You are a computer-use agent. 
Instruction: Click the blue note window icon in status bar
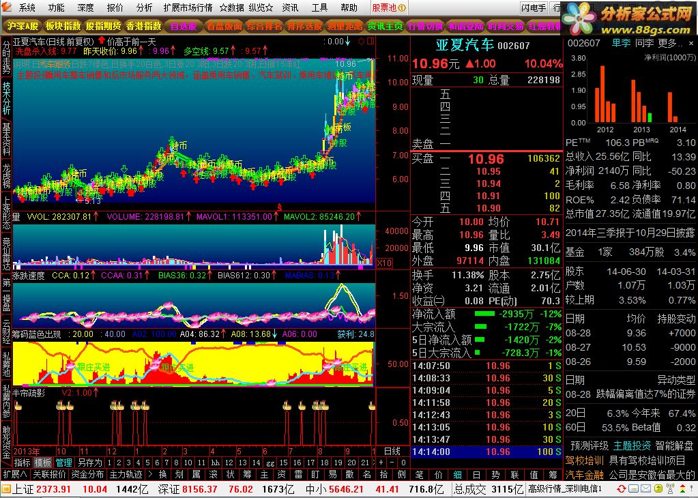(x=633, y=488)
